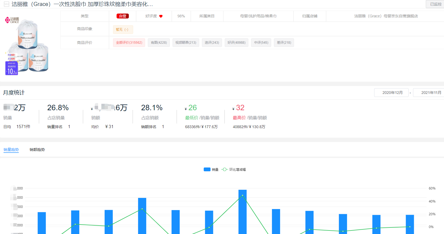Open the 2021年11月 end date picker
This screenshot has height=234, width=444.
coord(429,93)
